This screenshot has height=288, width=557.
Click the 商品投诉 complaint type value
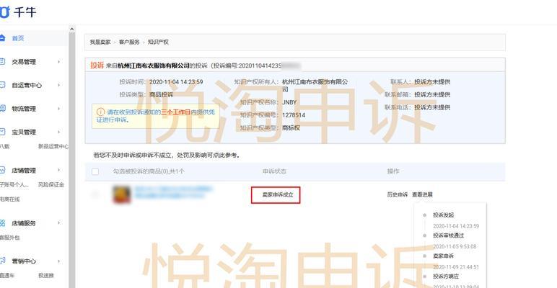point(161,95)
